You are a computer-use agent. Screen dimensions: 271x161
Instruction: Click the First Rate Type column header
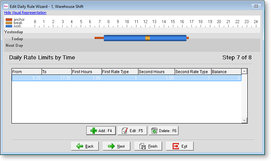click(120, 72)
